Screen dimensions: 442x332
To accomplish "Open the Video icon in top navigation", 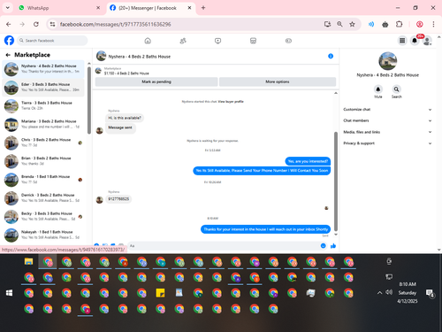I will pos(217,41).
